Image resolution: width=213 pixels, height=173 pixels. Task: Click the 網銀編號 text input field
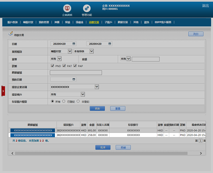click(x=76, y=73)
